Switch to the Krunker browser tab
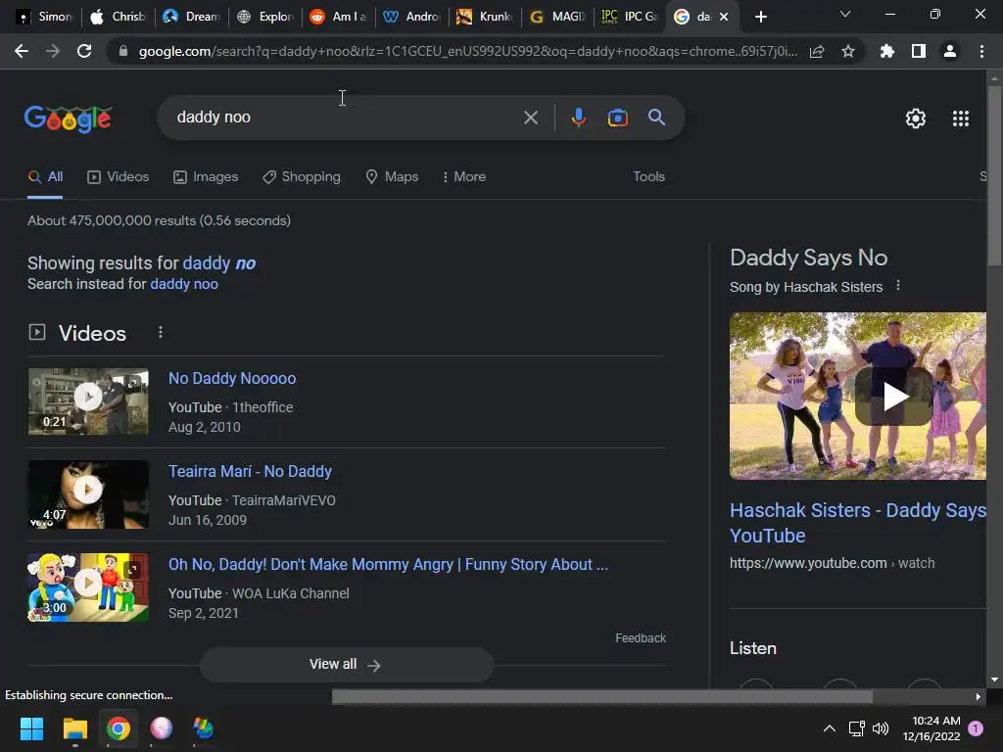The width and height of the screenshot is (1003, 752). click(x=484, y=17)
